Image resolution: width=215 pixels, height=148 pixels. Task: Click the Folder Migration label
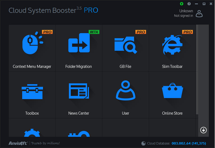(x=79, y=67)
